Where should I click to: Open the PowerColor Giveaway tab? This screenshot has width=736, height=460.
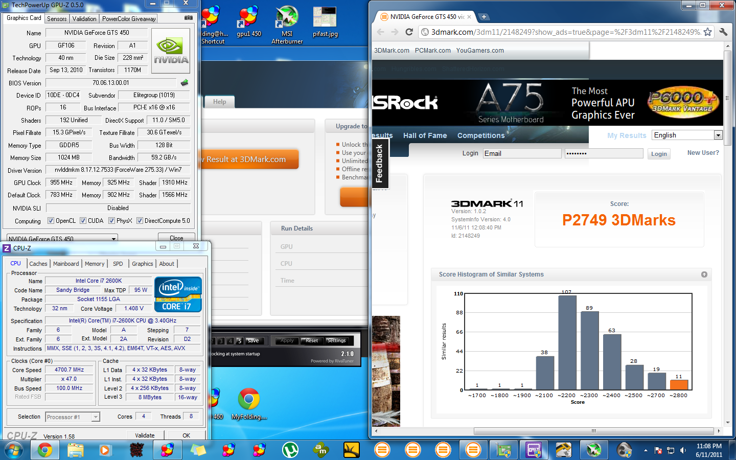[129, 18]
